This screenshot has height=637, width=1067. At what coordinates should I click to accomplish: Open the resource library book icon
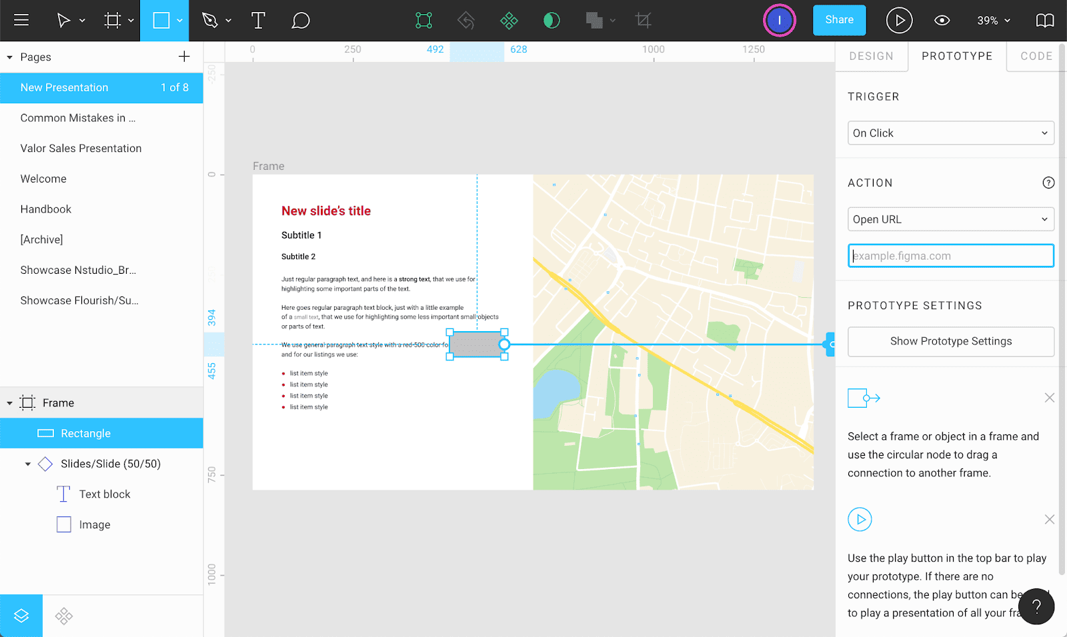(x=1044, y=20)
